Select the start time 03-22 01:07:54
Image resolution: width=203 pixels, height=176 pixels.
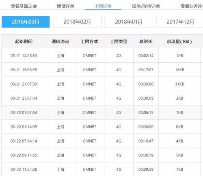(x=24, y=112)
